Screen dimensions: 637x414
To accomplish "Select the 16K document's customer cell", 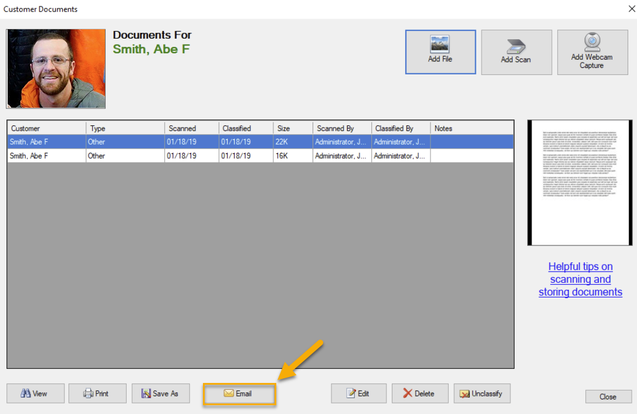I will (46, 156).
